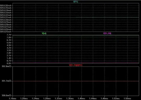Click the 351.7mΩ axis label
Screen dimensions: 141x100
(x=6, y=81)
